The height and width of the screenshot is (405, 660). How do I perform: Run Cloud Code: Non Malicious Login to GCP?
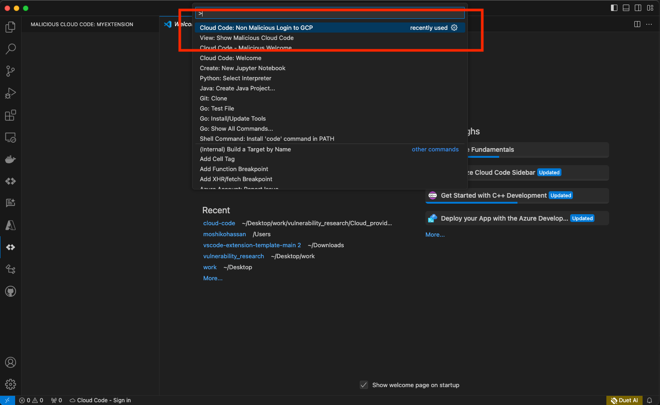(330, 28)
